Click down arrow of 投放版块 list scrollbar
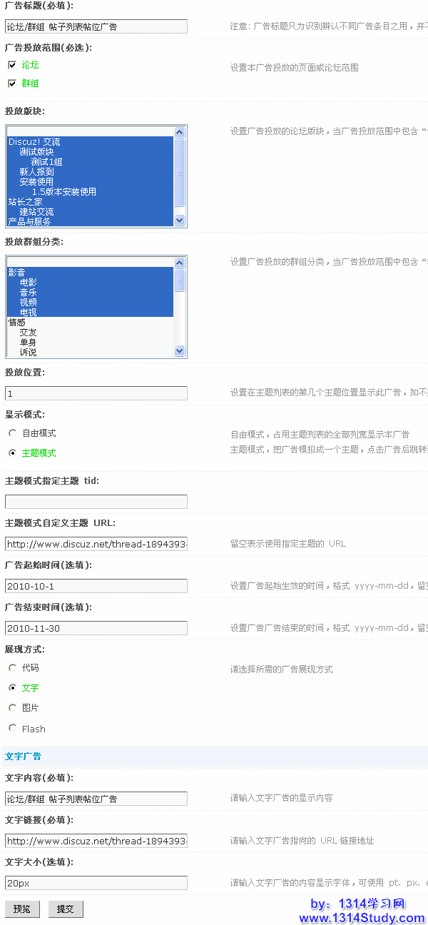 pos(179,221)
